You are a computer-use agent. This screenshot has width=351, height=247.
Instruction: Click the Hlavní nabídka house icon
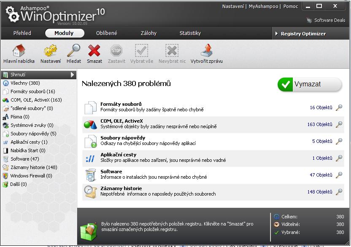[19, 50]
